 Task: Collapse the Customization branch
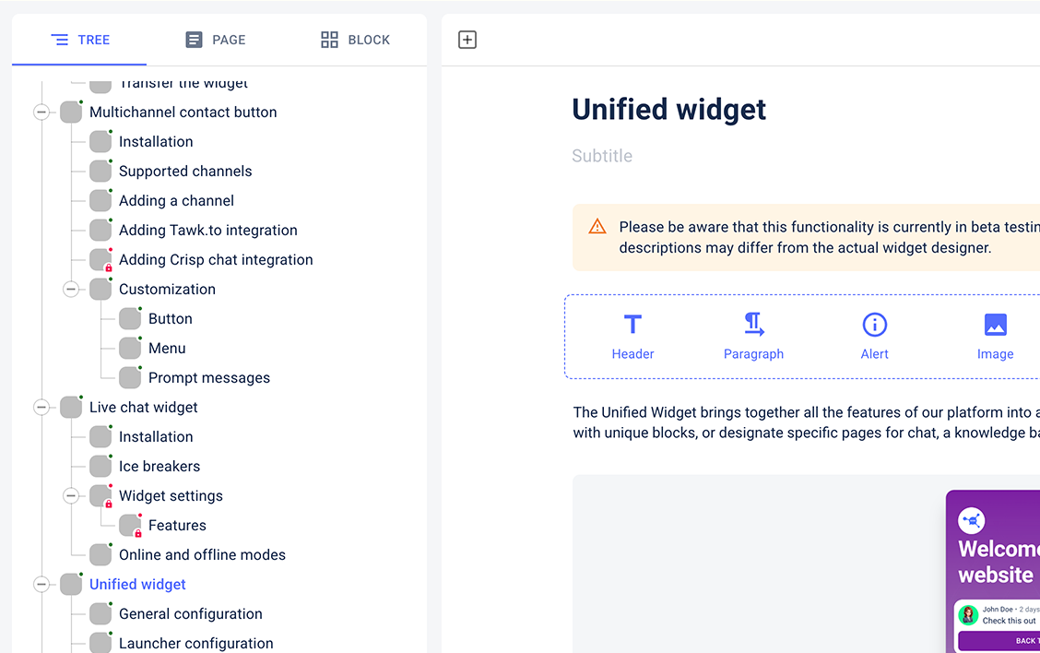70,289
